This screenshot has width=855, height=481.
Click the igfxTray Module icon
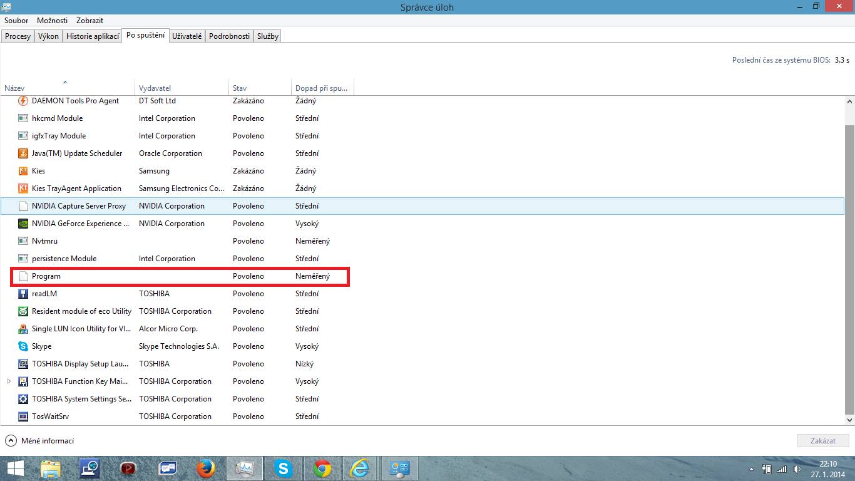(x=23, y=136)
